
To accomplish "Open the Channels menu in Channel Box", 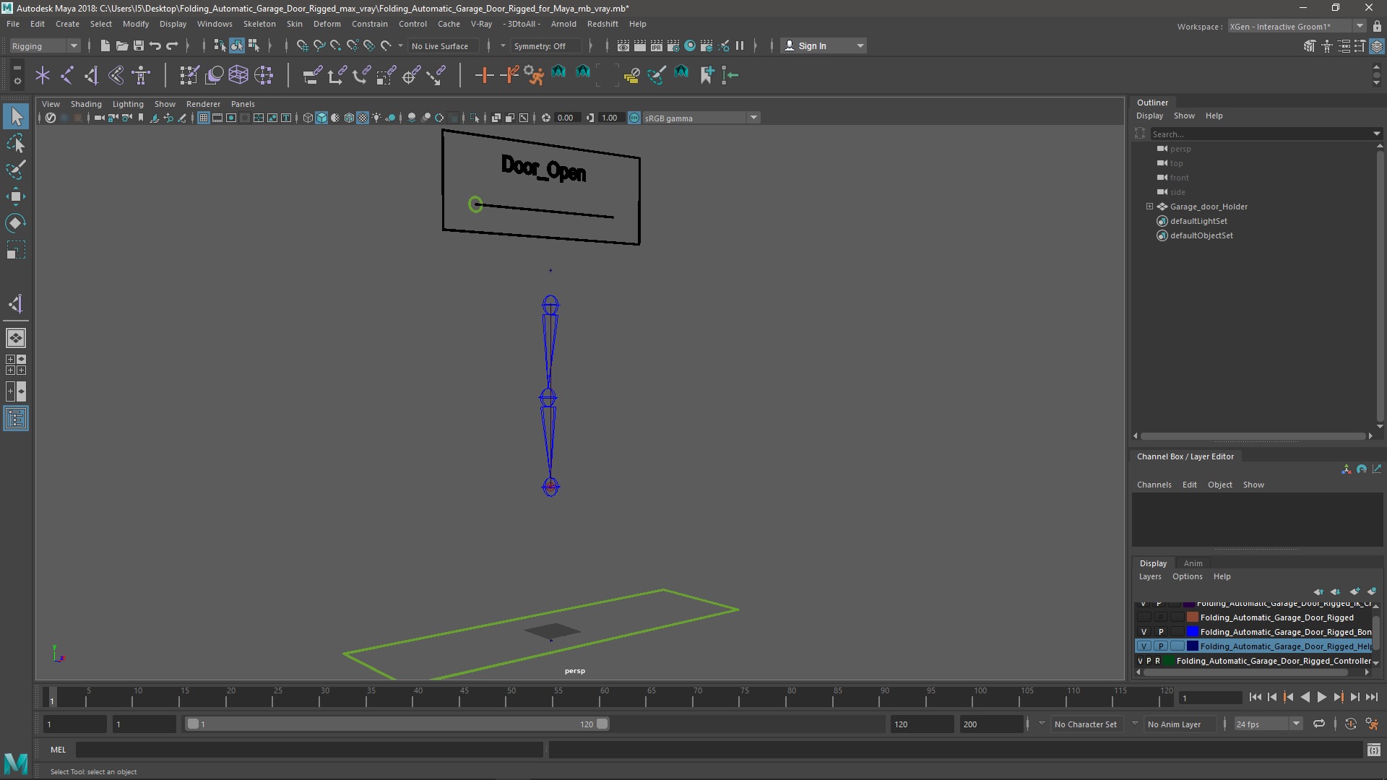I will (1154, 485).
